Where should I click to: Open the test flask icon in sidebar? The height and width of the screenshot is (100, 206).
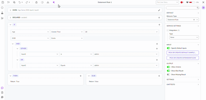point(2,13)
